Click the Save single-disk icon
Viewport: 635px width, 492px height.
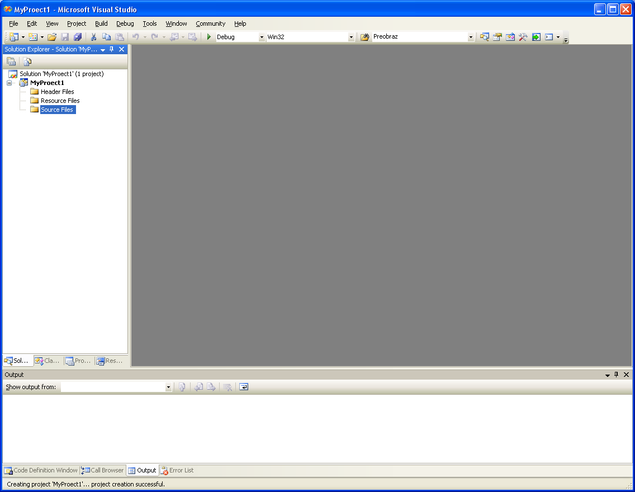pos(65,37)
